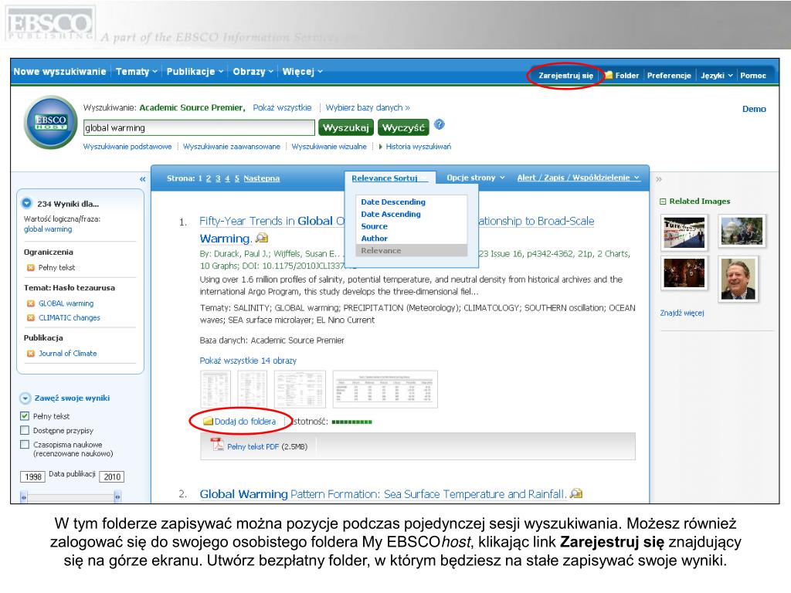Click the Wyczyść clear button
Image resolution: width=791 pixels, height=593 pixels.
click(403, 128)
